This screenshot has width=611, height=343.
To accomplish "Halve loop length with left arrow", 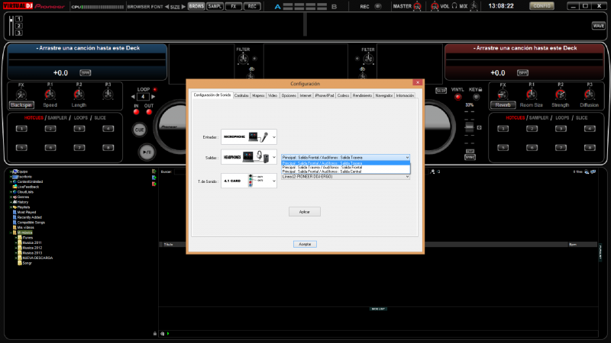I will click(133, 97).
